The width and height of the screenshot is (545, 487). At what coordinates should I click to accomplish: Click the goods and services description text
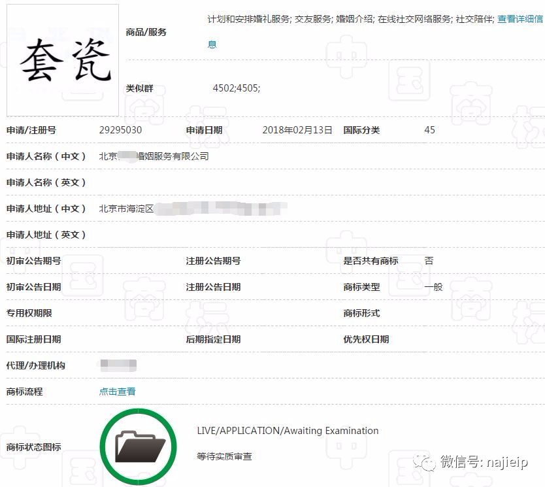(353, 20)
